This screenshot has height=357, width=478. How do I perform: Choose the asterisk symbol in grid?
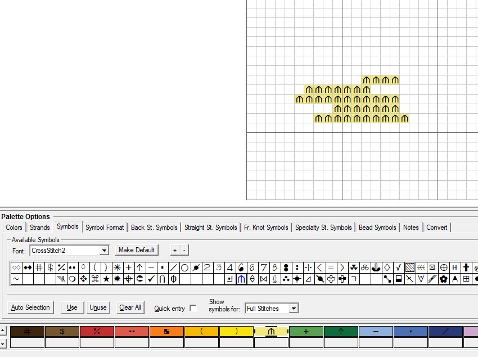(x=117, y=267)
